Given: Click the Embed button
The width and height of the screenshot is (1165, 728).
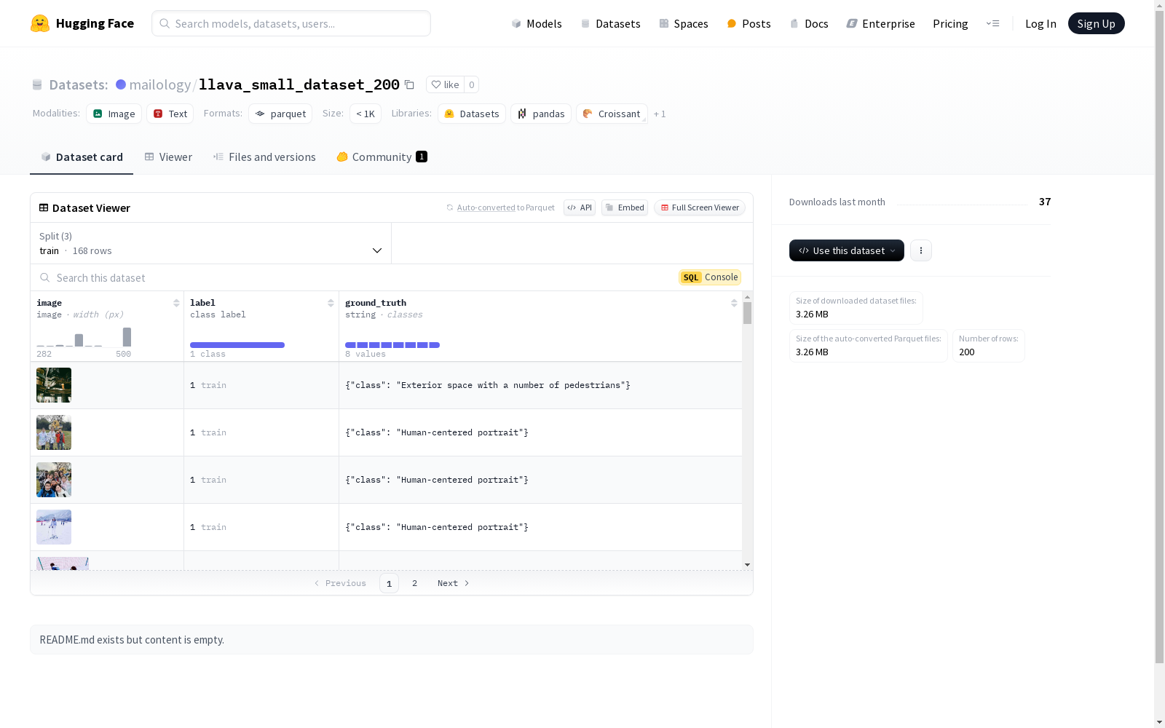Looking at the screenshot, I should [625, 207].
